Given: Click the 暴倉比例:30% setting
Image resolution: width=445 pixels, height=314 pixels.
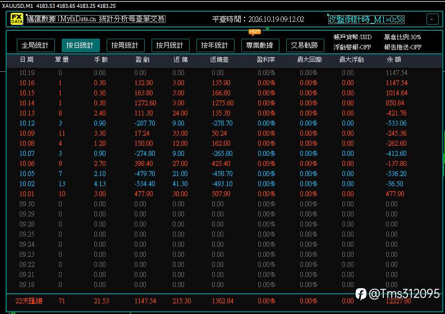Looking at the screenshot, I should tap(402, 37).
